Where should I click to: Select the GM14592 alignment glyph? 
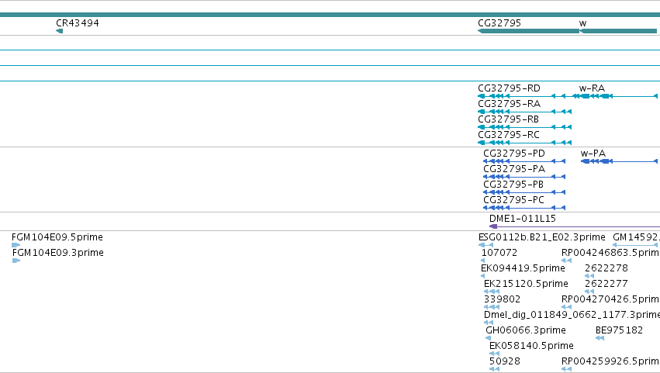pos(635,245)
